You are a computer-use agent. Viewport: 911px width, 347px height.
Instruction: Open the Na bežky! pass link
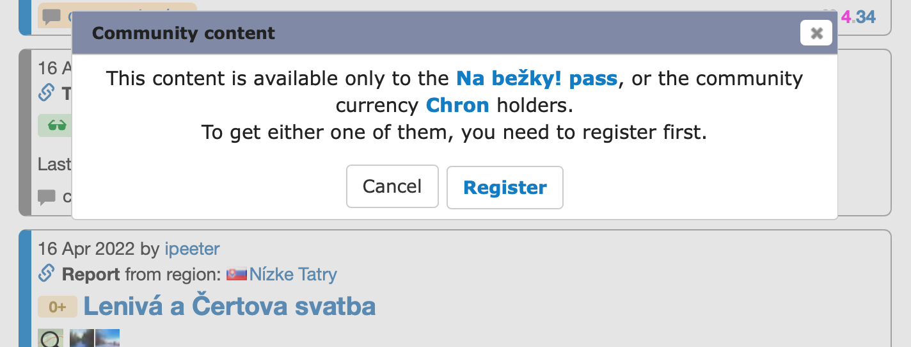537,79
